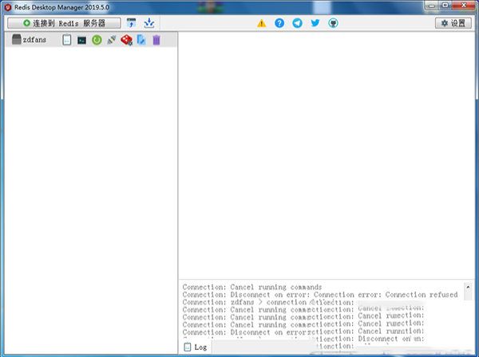The image size is (479, 357).
Task: Click the edit connection document icon
Action: pyautogui.click(x=141, y=40)
